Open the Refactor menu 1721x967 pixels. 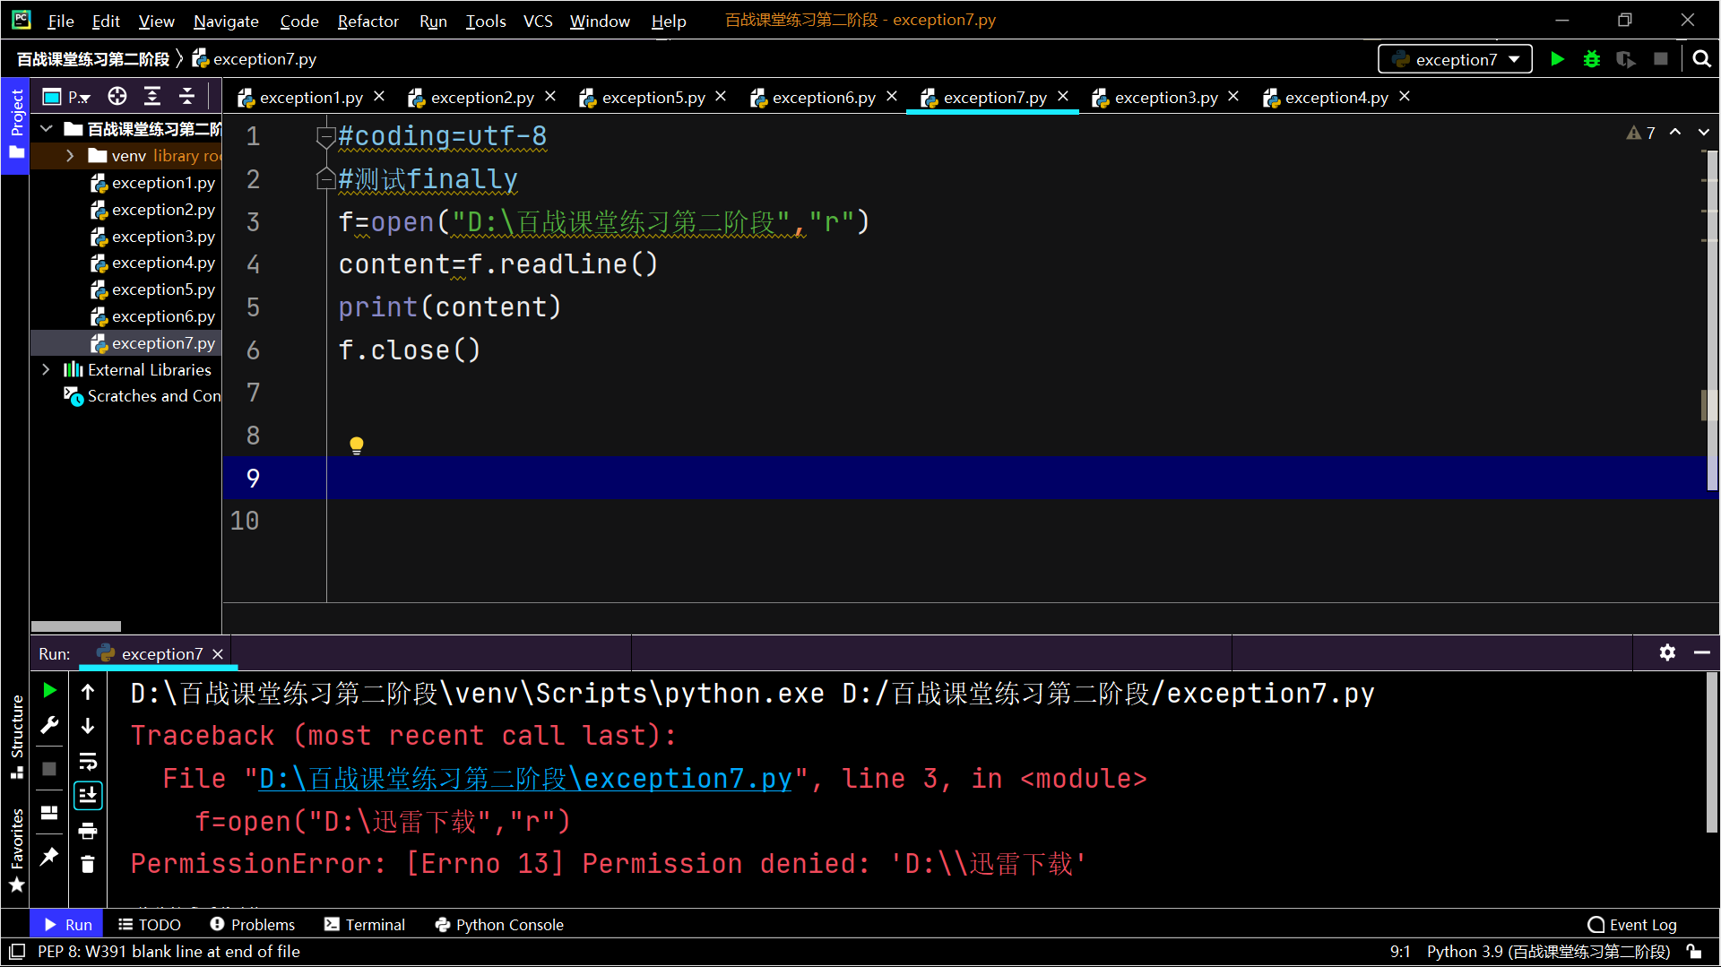coord(368,20)
